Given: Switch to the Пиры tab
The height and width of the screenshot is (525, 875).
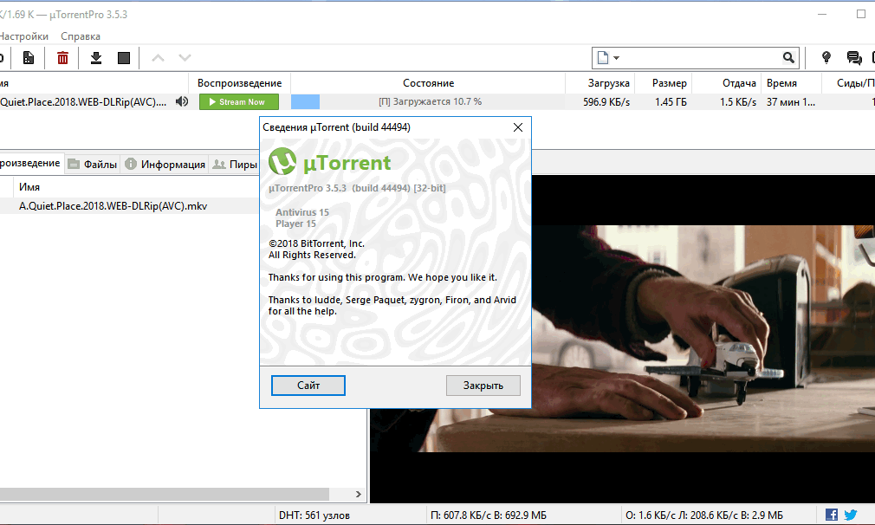Looking at the screenshot, I should (x=235, y=164).
